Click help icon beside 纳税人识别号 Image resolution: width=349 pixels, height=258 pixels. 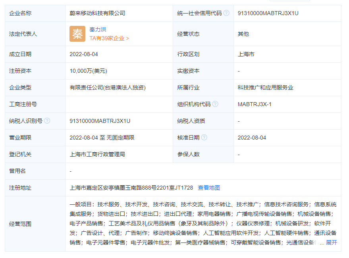coord(47,121)
